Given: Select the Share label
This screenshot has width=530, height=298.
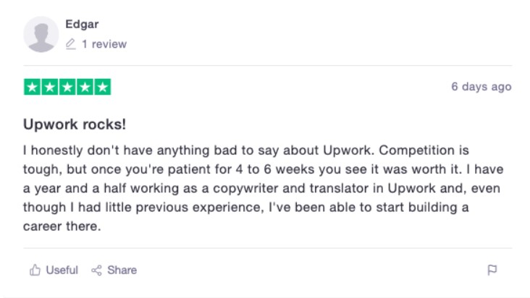Looking at the screenshot, I should tap(122, 270).
